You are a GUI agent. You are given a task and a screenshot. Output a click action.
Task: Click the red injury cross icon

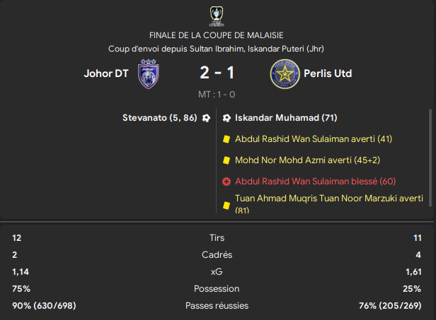click(226, 182)
